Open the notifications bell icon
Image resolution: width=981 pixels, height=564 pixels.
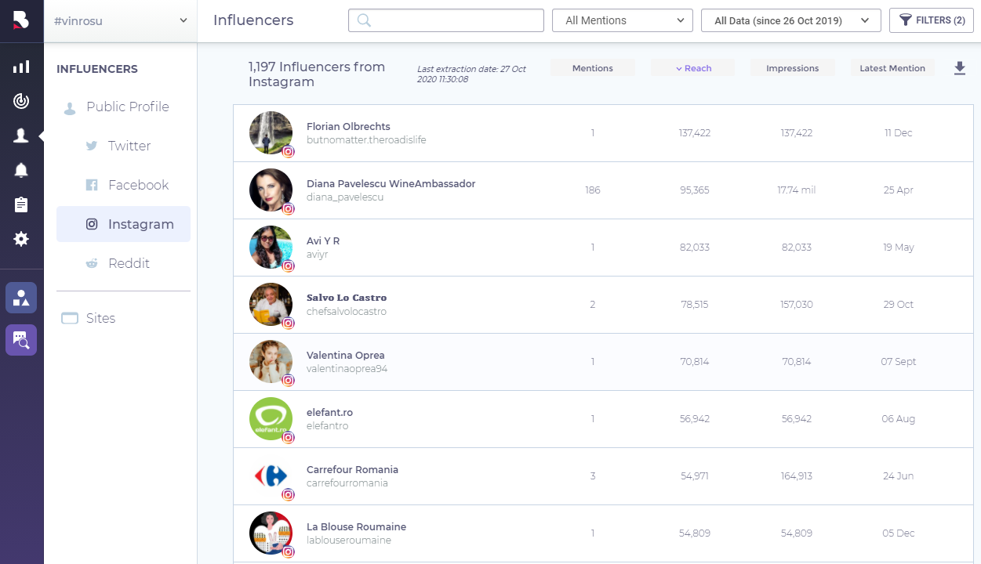click(x=21, y=170)
